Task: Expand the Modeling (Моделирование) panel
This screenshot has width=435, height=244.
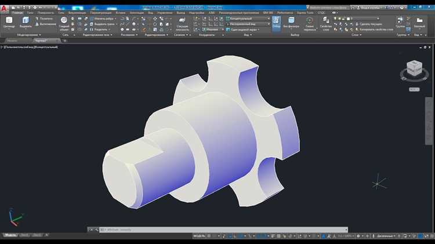Action: point(29,35)
